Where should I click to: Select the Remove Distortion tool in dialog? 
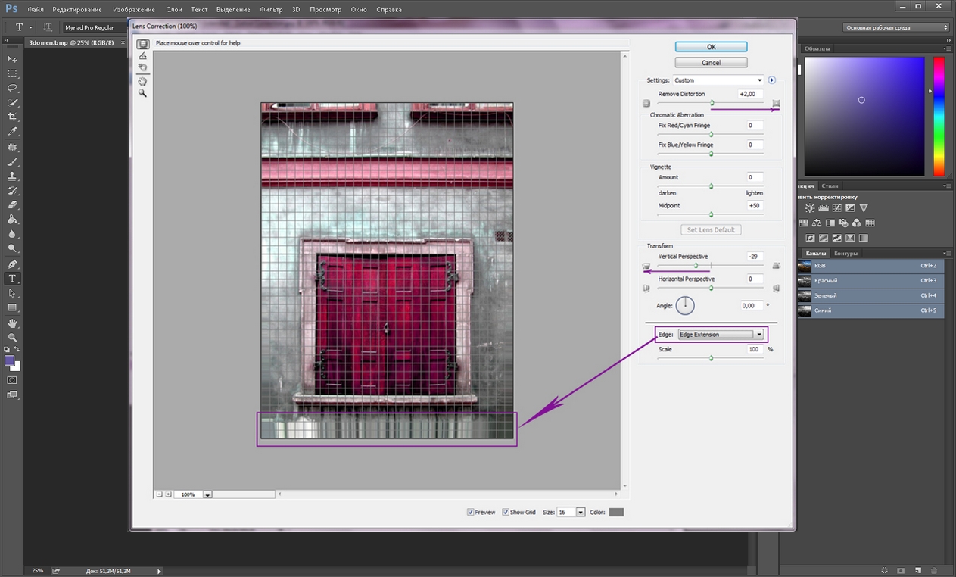pyautogui.click(x=142, y=45)
